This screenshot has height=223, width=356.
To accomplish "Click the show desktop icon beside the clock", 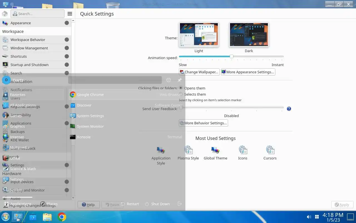I will [350, 217].
